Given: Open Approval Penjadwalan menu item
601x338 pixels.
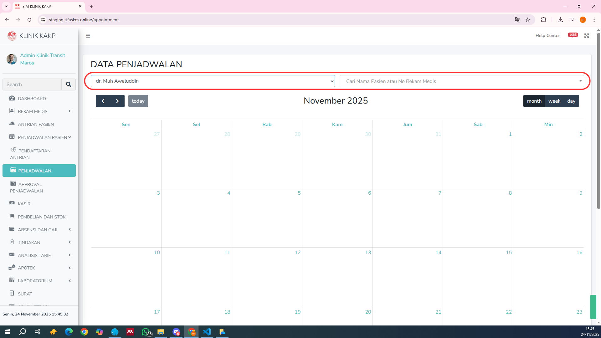Looking at the screenshot, I should pos(30,187).
